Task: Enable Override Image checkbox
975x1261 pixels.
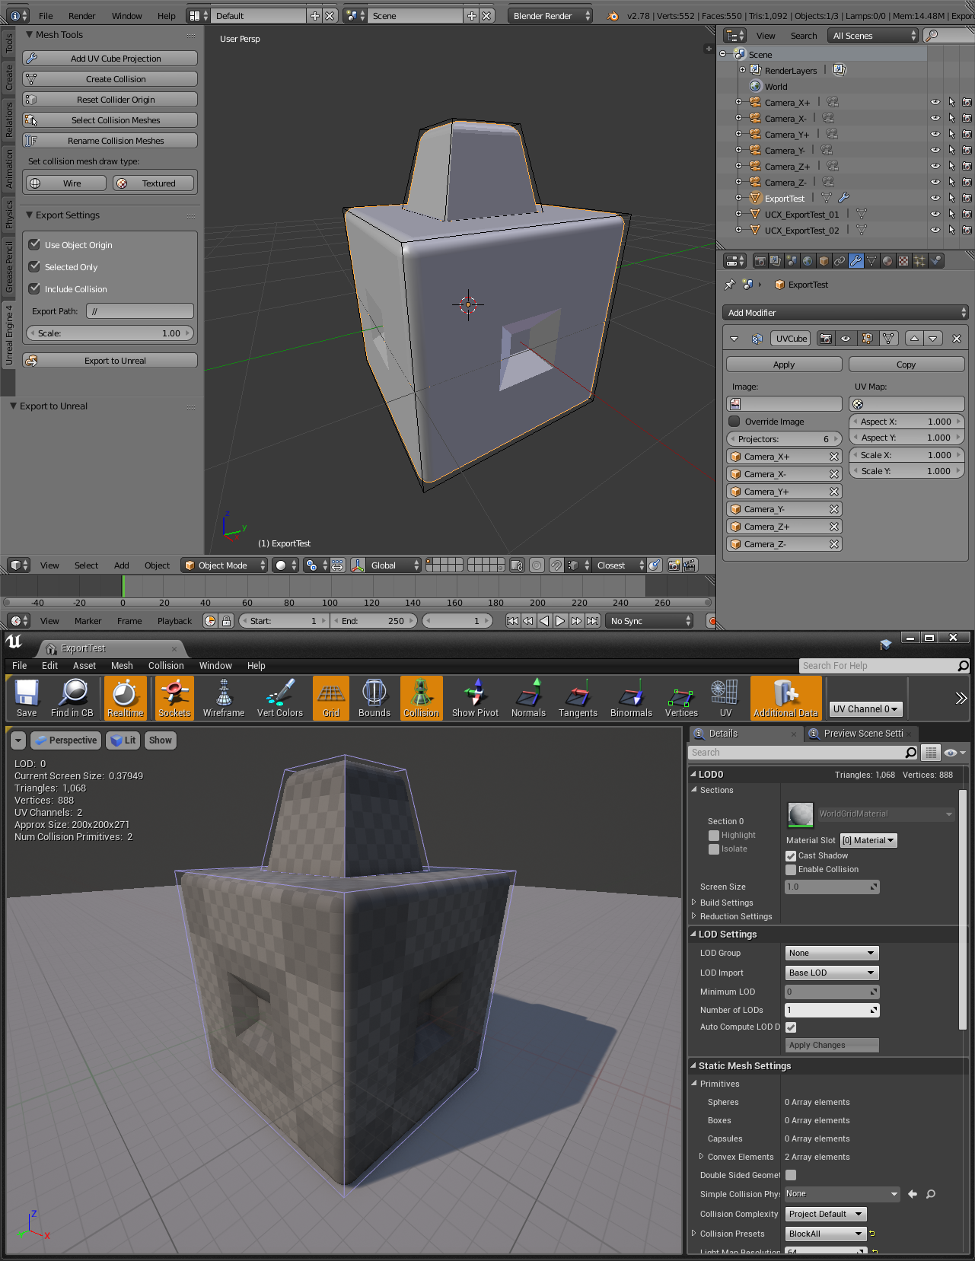Action: tap(734, 422)
